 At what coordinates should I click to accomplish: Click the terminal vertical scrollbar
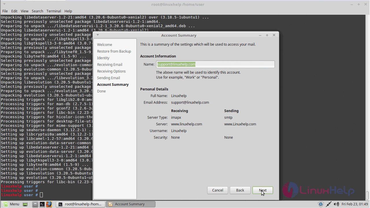367,107
